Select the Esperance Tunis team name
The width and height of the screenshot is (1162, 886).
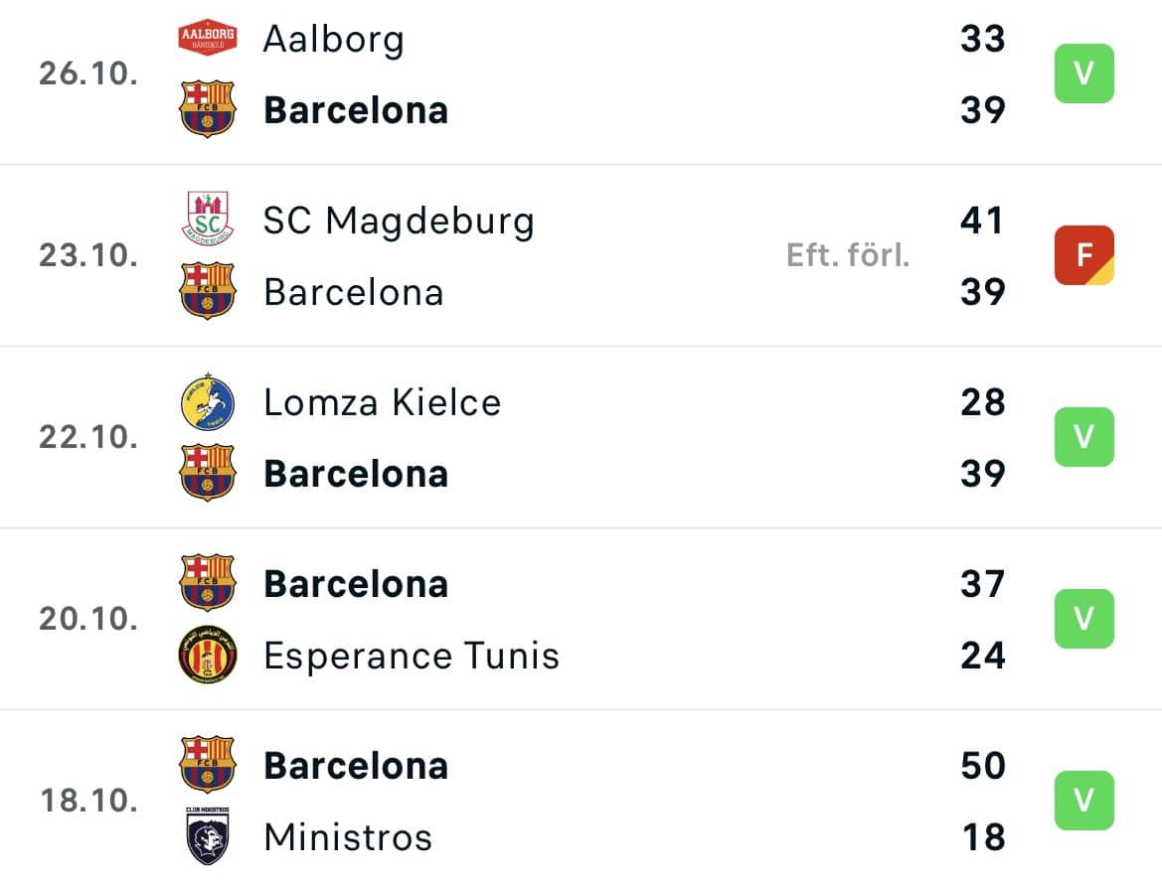[x=412, y=656]
